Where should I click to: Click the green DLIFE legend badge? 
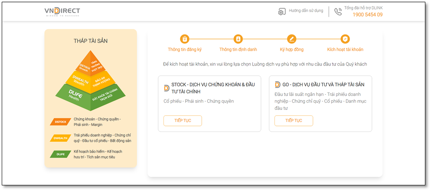(60, 155)
